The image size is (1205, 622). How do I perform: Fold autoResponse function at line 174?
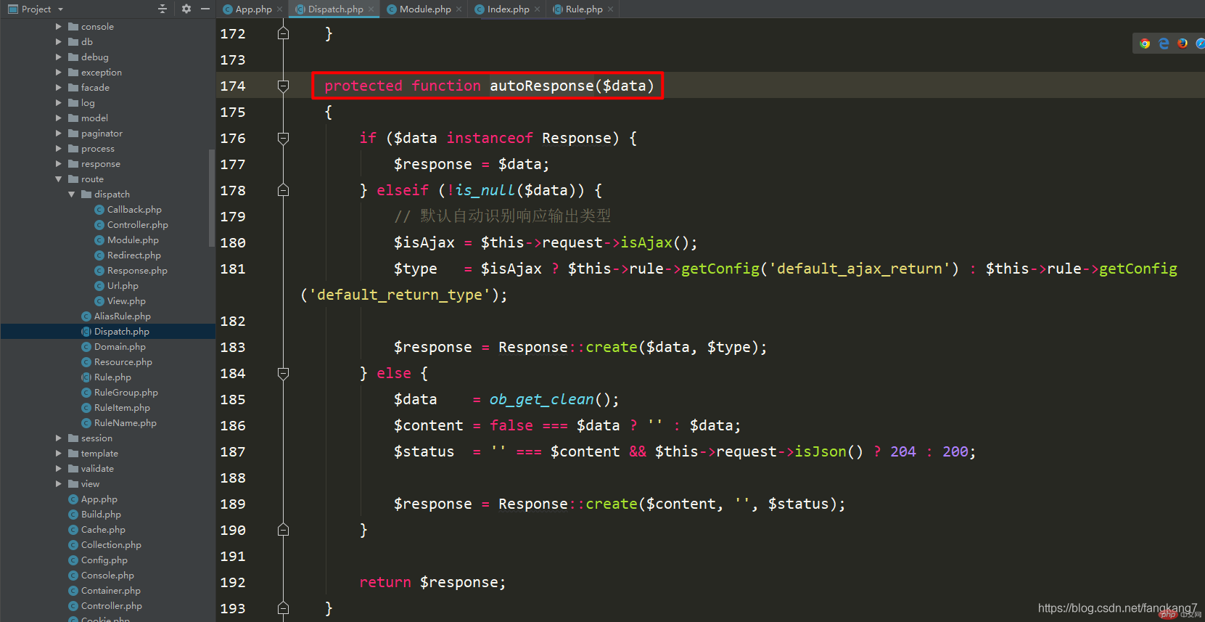[284, 86]
